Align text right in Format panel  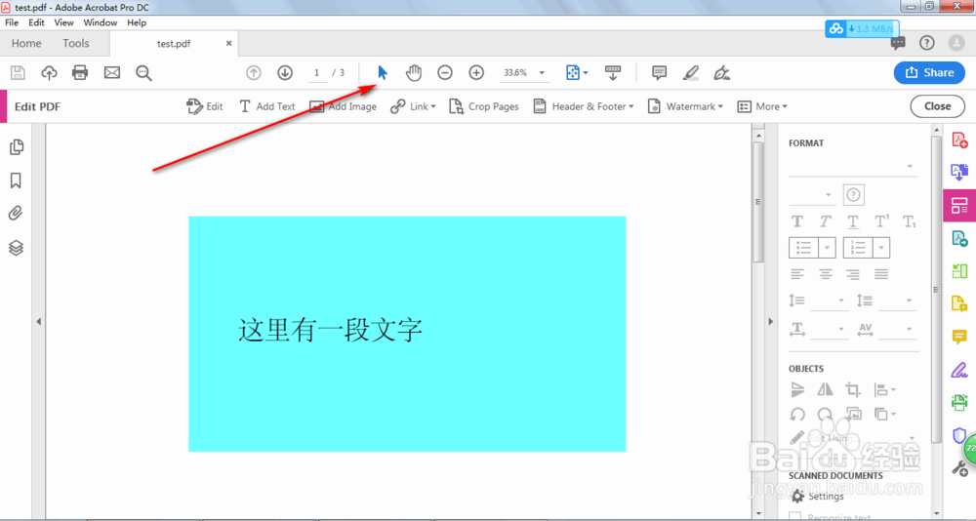click(853, 274)
